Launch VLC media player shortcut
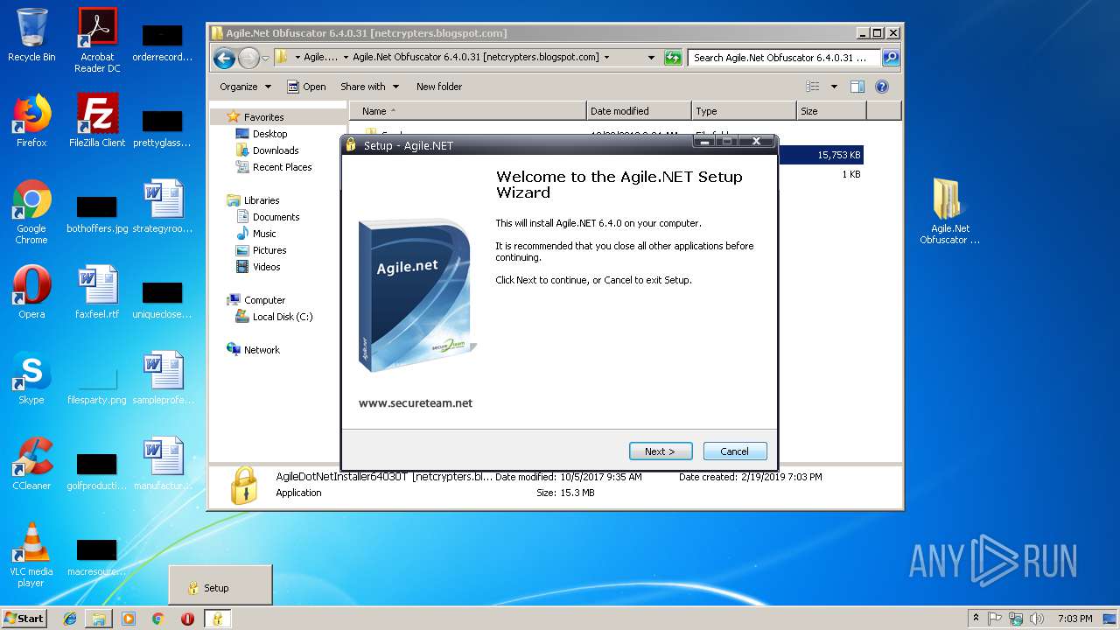Screen dimensions: 1120x630 click(x=31, y=555)
